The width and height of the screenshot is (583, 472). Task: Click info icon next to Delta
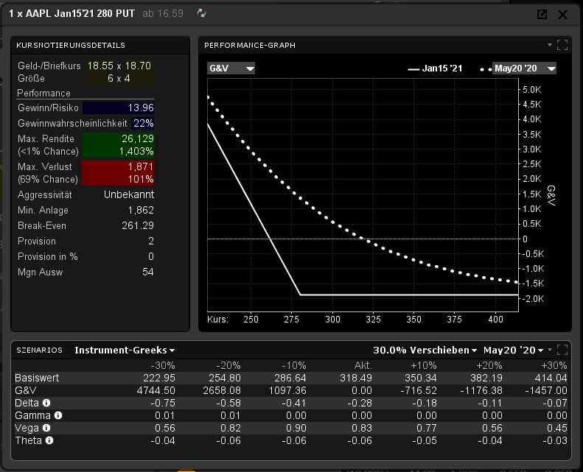(46, 403)
